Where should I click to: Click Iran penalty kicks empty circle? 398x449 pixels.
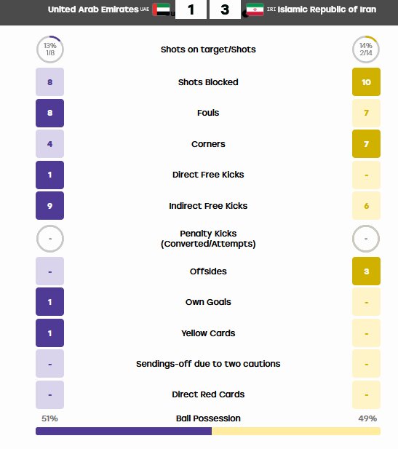click(366, 239)
